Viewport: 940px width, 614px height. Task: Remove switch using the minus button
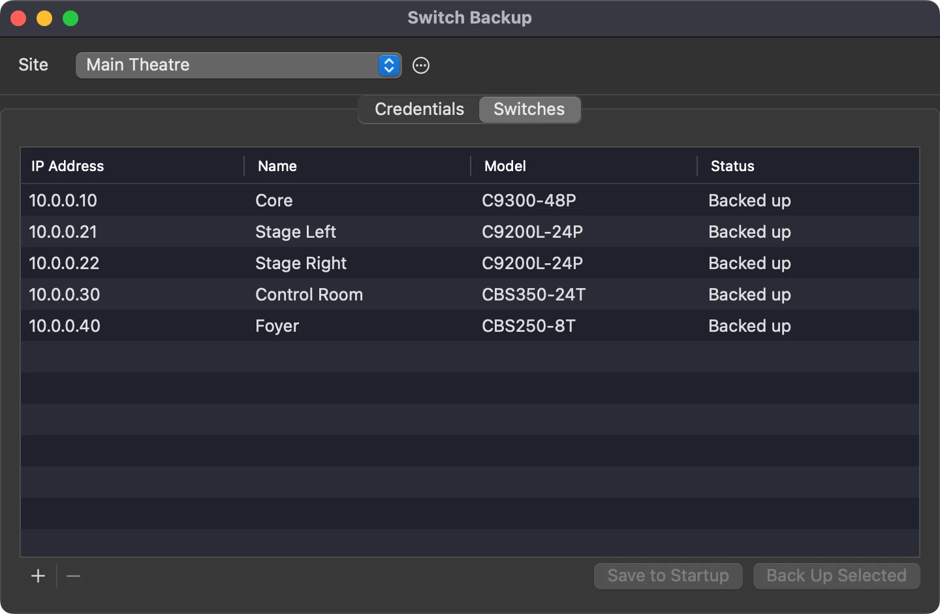pyautogui.click(x=74, y=575)
